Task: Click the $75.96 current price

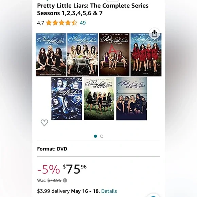Action: 75,169
